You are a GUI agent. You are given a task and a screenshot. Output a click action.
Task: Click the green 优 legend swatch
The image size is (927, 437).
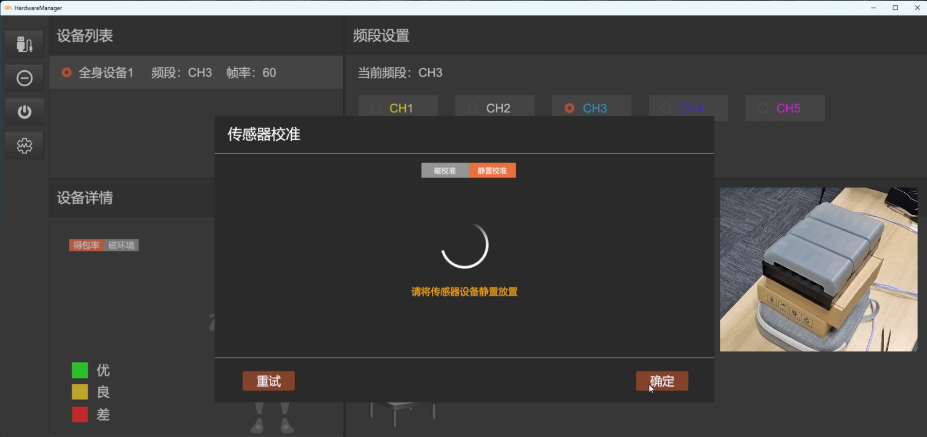80,370
